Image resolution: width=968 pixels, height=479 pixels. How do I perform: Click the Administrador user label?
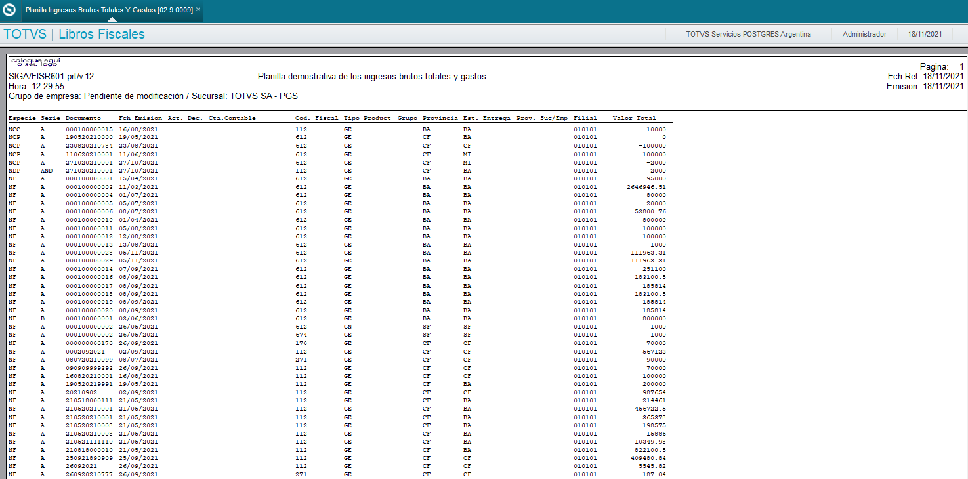(864, 34)
